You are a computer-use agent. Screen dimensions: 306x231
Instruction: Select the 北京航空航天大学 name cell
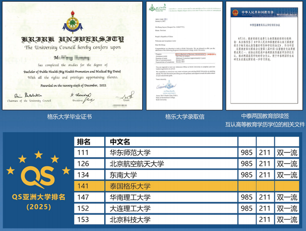[171, 164]
